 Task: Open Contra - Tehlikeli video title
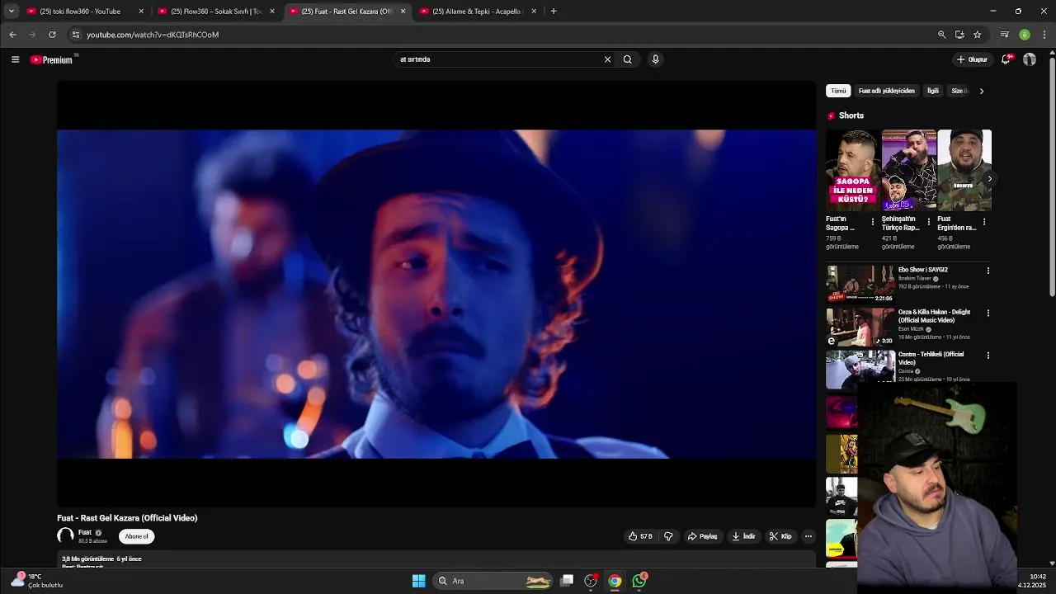coord(931,358)
